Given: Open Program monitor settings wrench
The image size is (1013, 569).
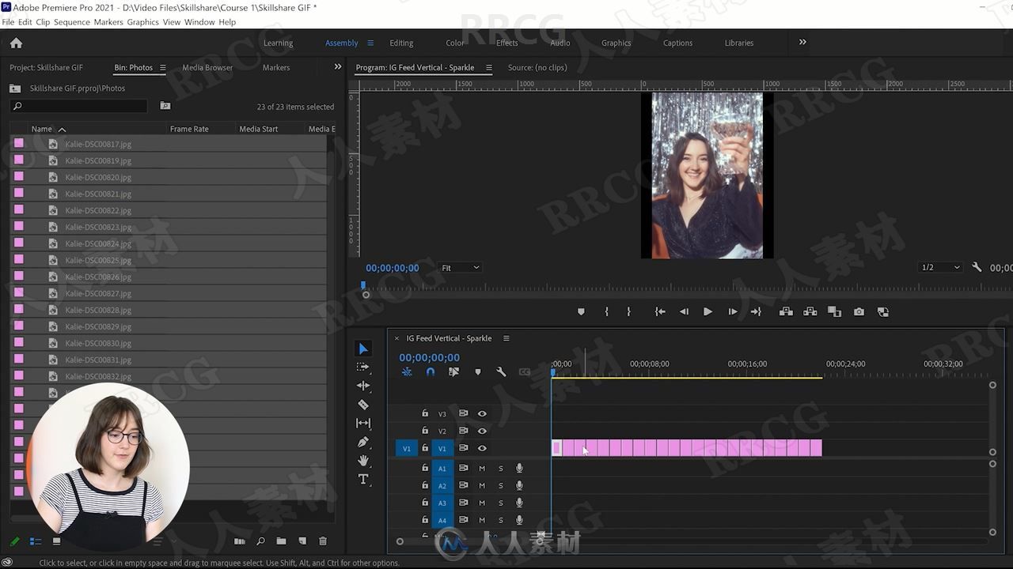Looking at the screenshot, I should 977,267.
